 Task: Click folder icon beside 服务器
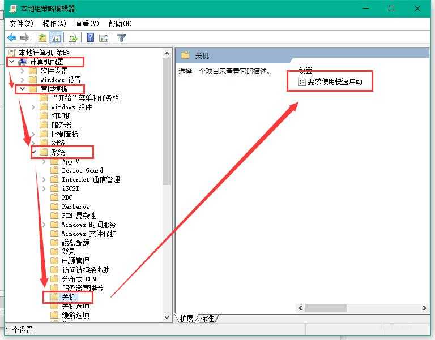point(44,125)
